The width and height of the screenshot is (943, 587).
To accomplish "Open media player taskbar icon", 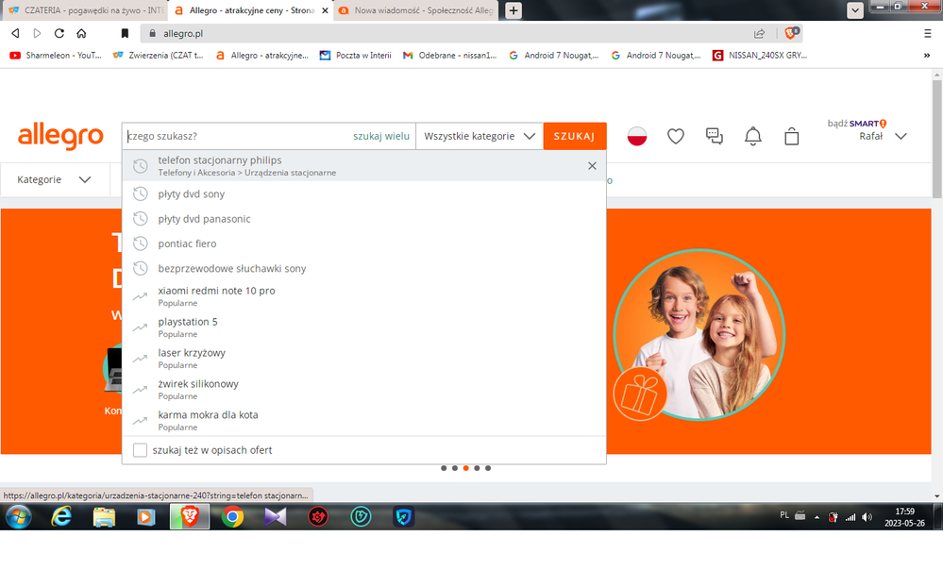I will point(146,516).
